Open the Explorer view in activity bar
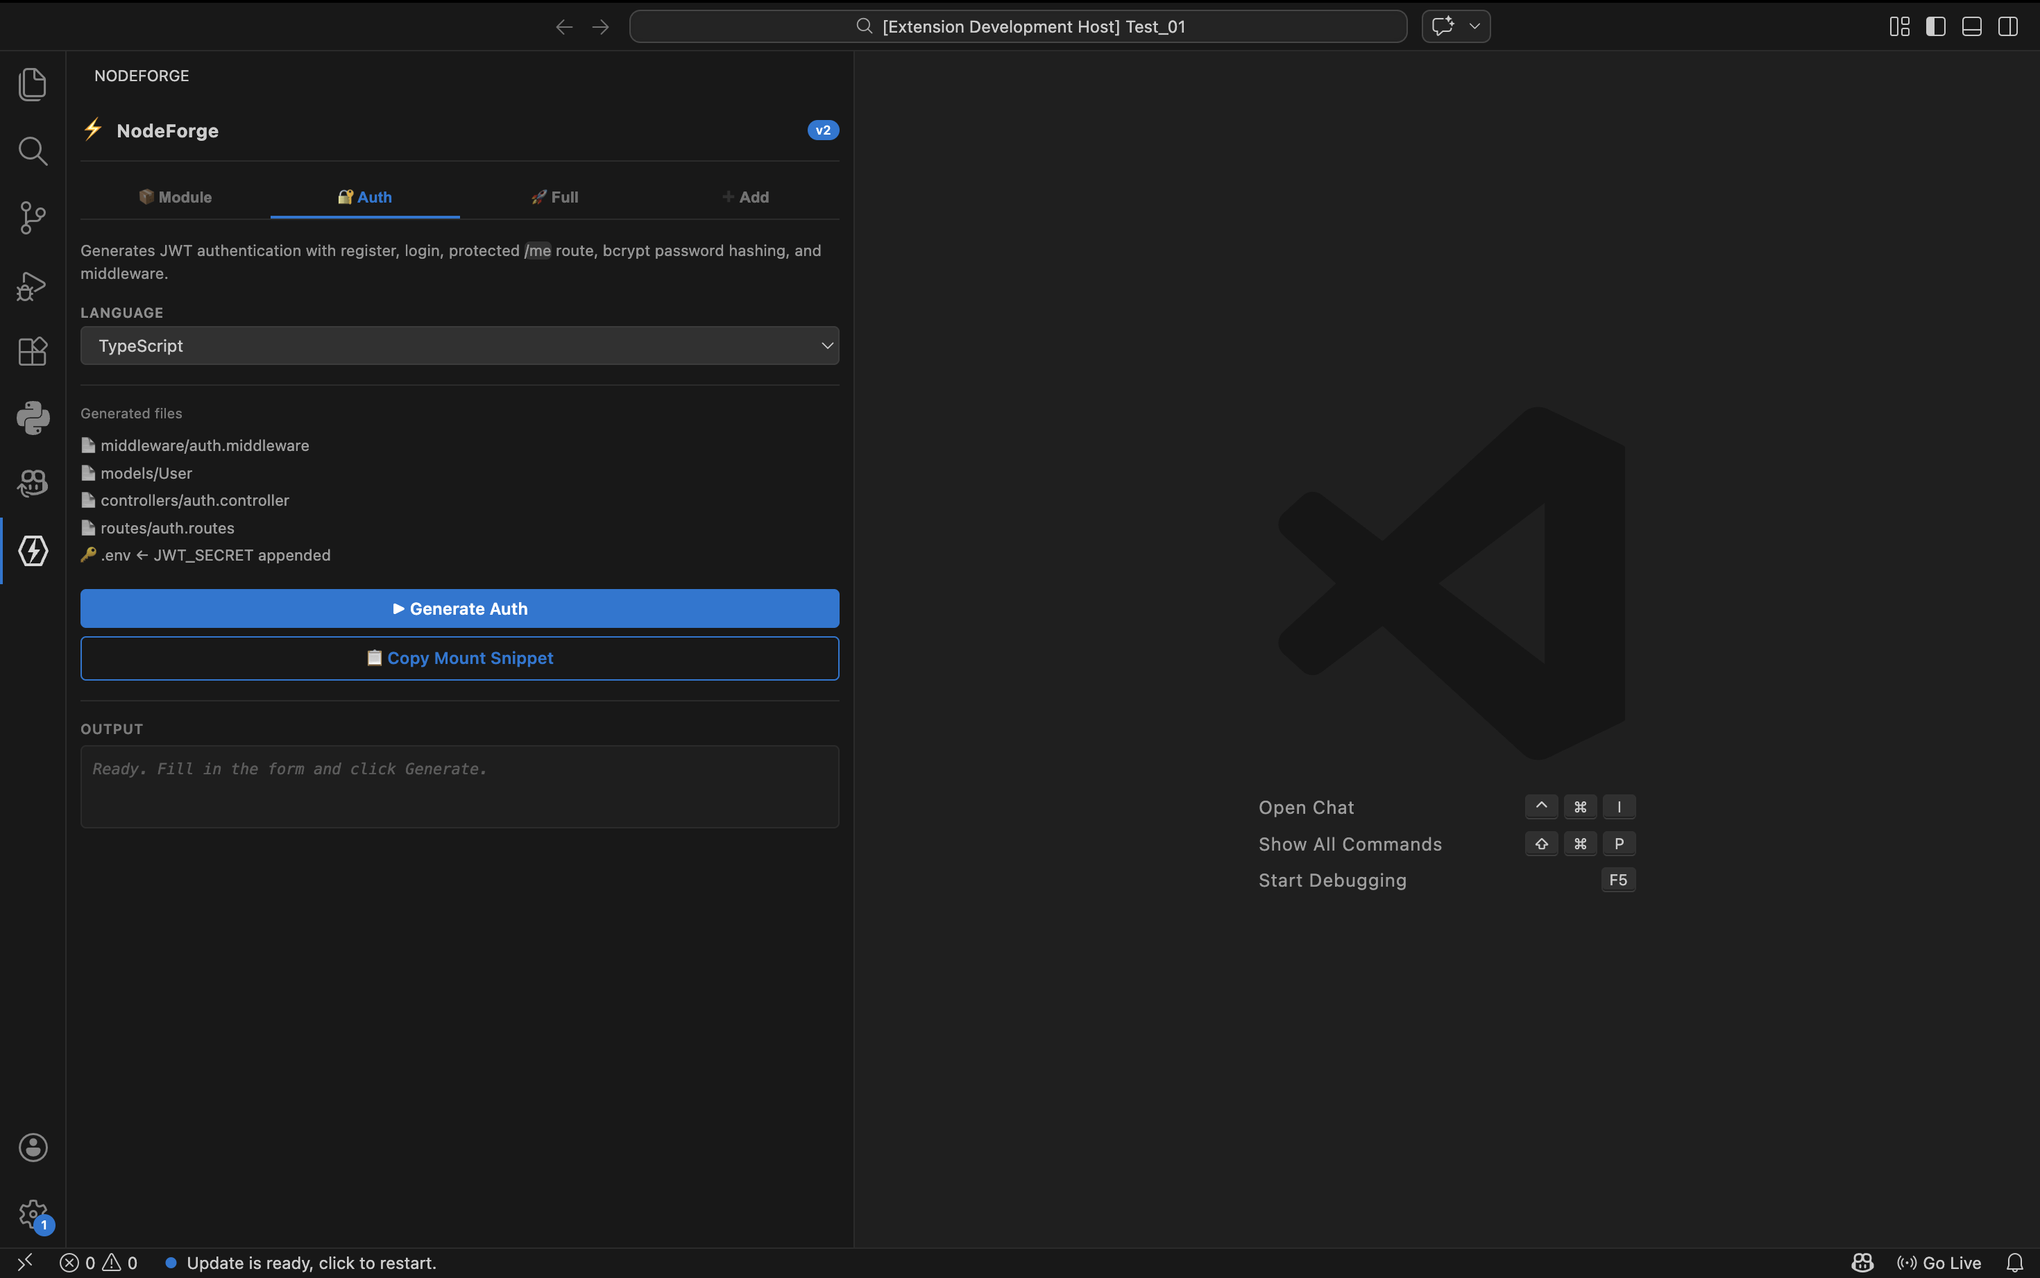The image size is (2040, 1278). click(x=32, y=85)
